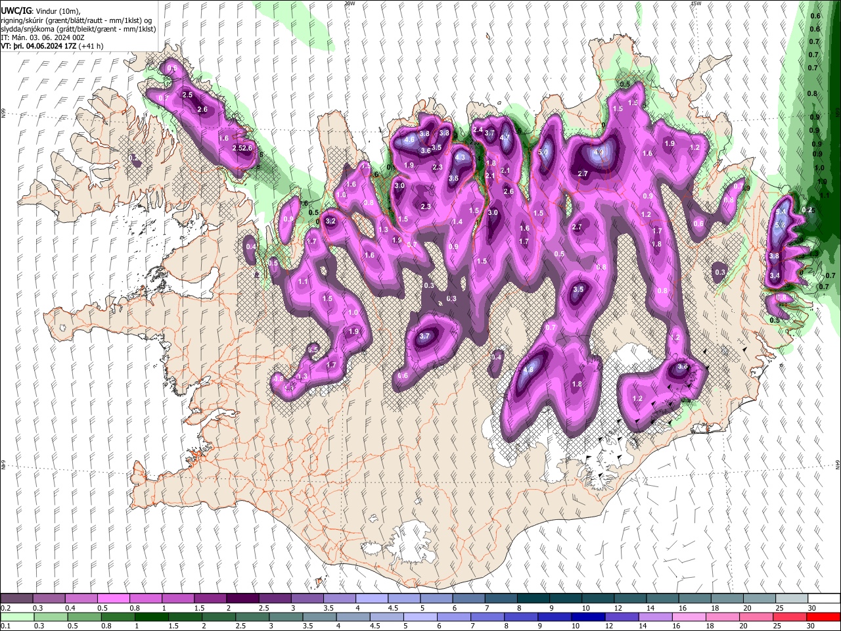Click the 'IT: Mán. 03. 06. 2024 00Z' line
The height and width of the screenshot is (631, 841).
42,38
